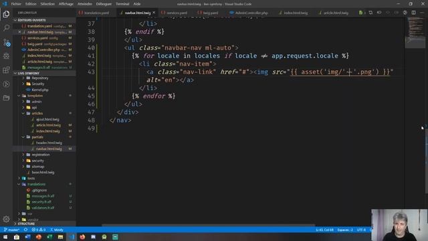The image size is (428, 241).
Task: Click the open changes icon in editor toolbar
Action: (x=370, y=13)
